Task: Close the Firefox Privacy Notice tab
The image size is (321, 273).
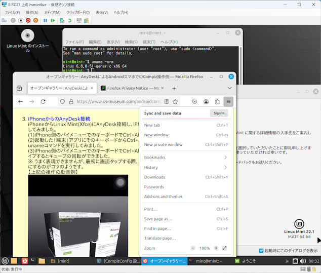Action: coord(163,88)
